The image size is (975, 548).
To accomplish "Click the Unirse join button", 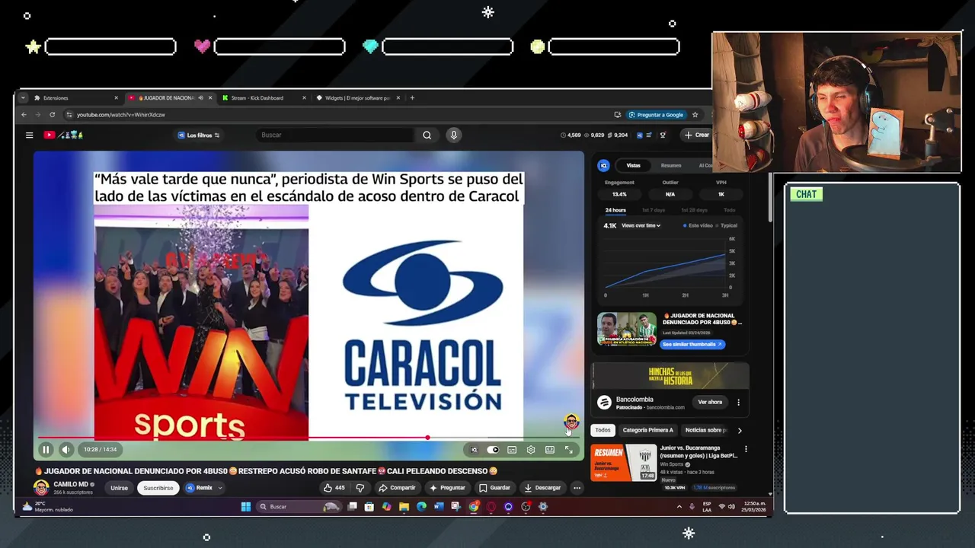I will [120, 488].
